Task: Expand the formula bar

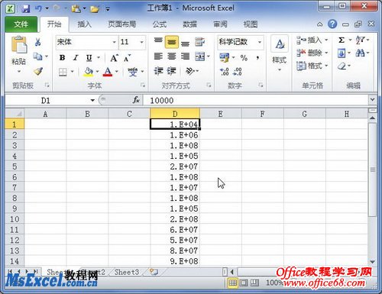Action: [372, 99]
